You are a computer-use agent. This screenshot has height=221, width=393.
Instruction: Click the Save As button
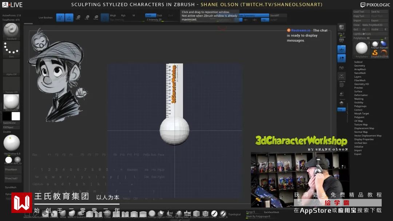[x=379, y=12]
